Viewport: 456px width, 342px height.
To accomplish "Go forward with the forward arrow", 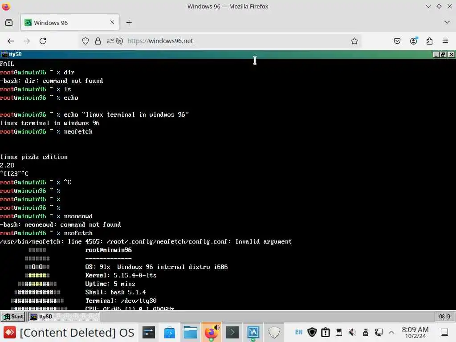I will 27,41.
